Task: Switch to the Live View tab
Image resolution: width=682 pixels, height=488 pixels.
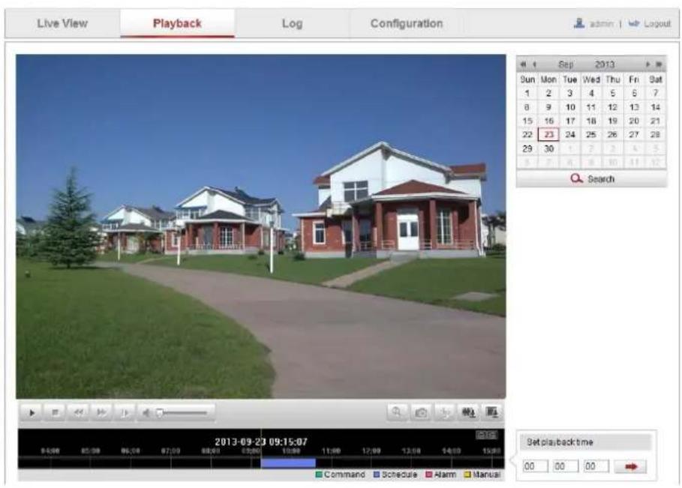Action: 62,23
